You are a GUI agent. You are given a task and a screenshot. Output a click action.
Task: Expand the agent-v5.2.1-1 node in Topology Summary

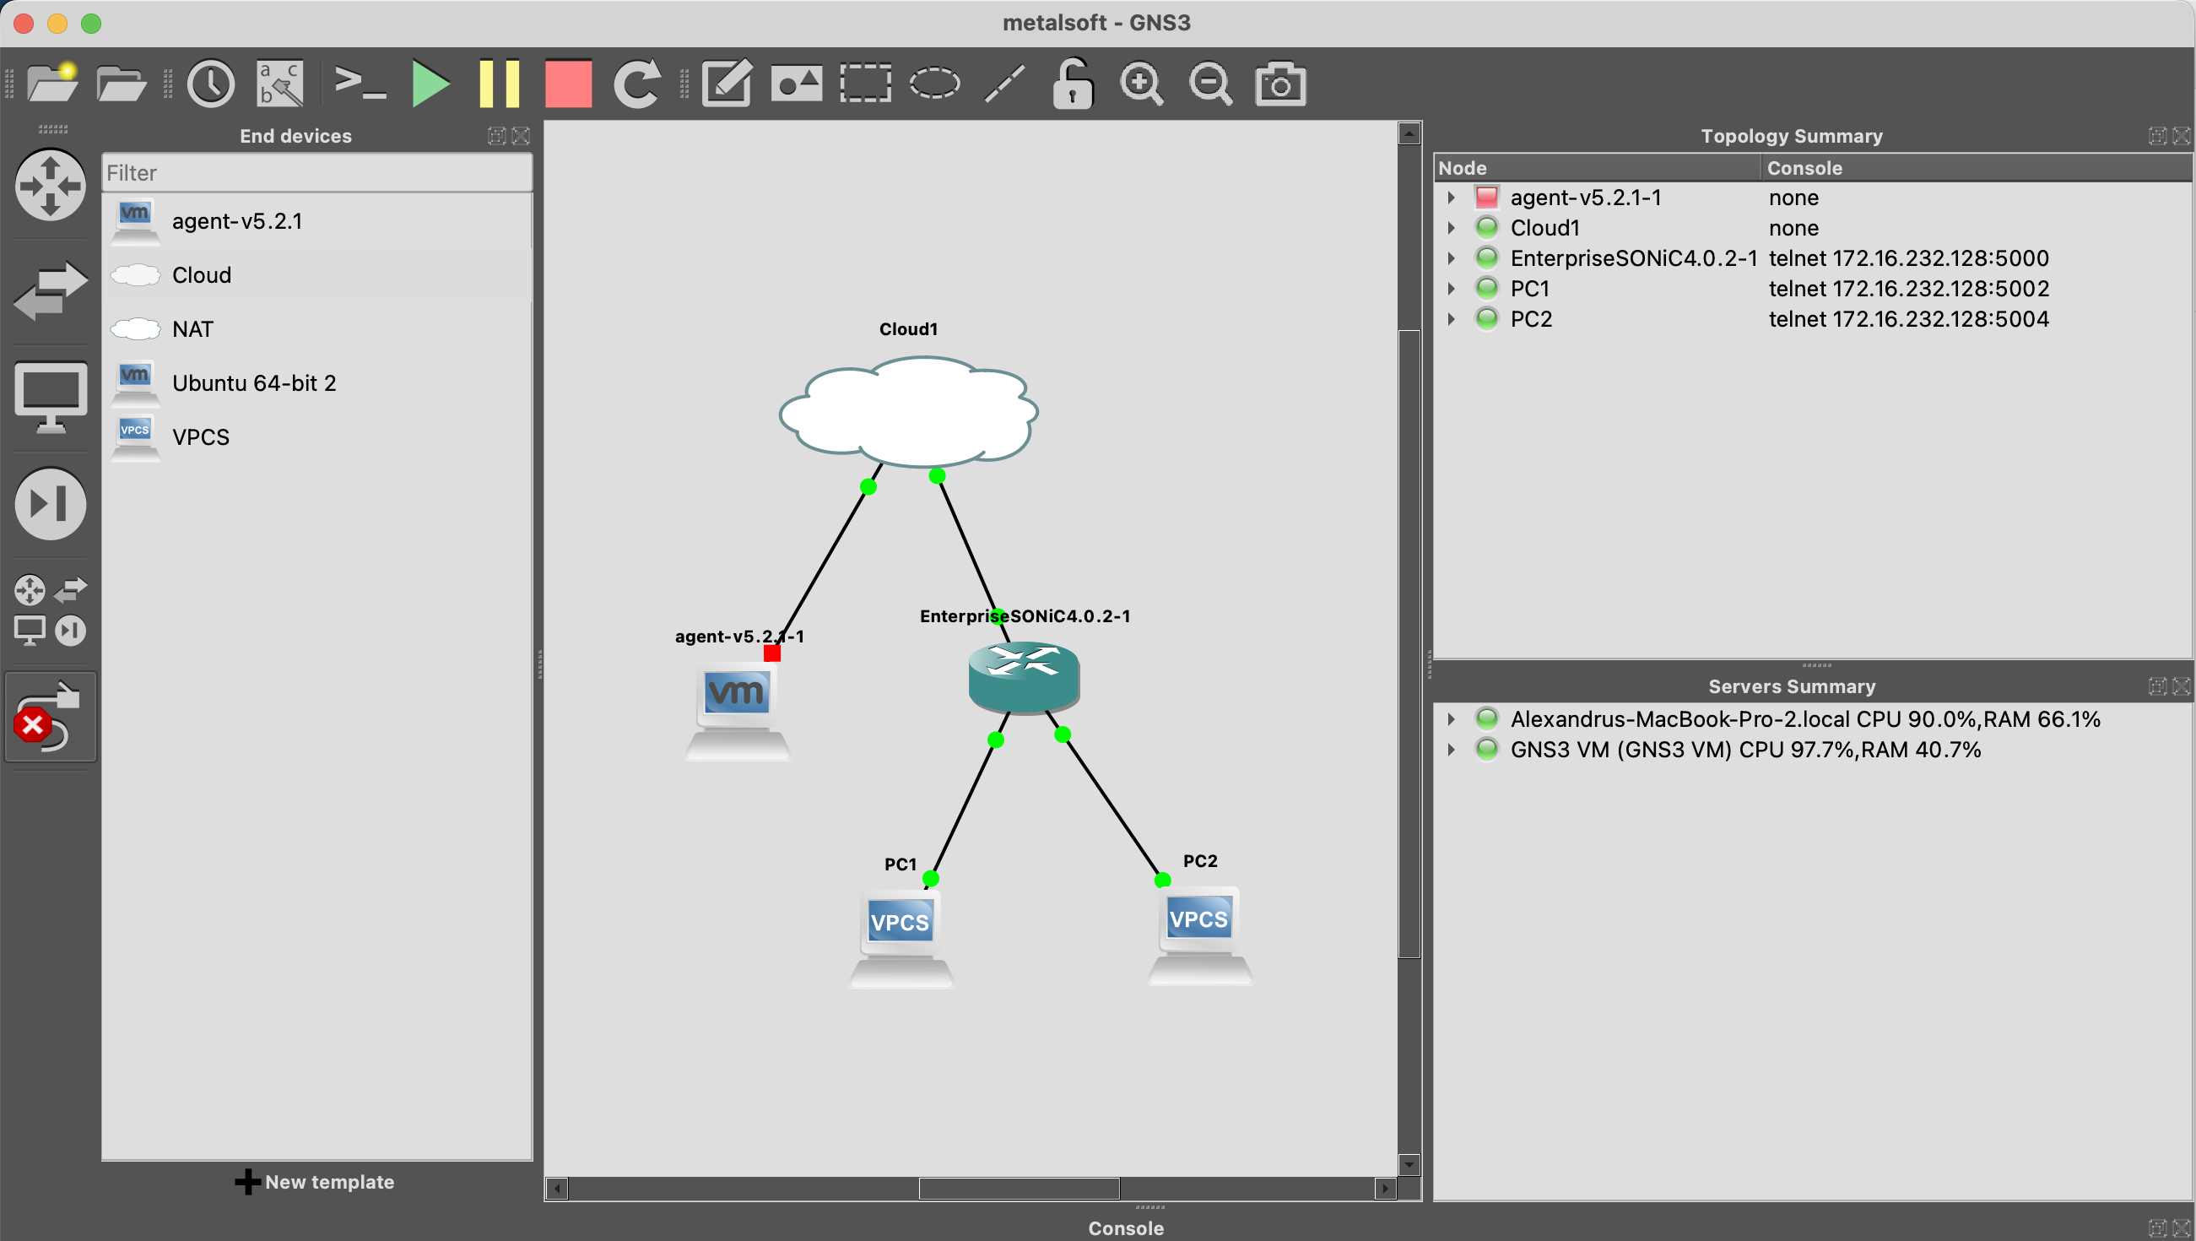click(x=1451, y=198)
